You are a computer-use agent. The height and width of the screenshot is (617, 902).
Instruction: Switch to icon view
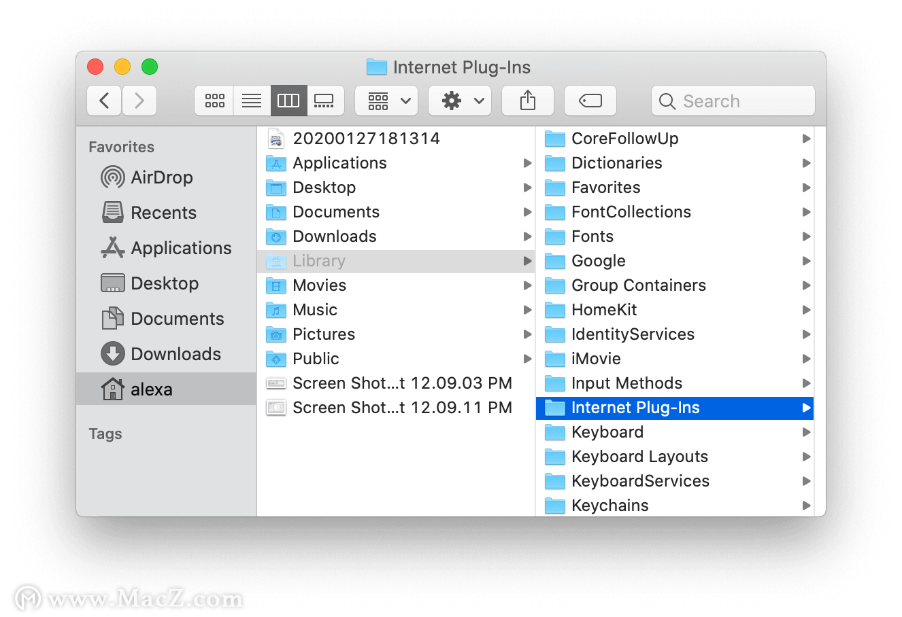(x=214, y=101)
